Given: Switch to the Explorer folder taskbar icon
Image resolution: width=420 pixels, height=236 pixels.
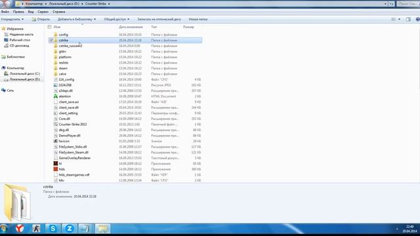Looking at the screenshot, I should click(102, 228).
